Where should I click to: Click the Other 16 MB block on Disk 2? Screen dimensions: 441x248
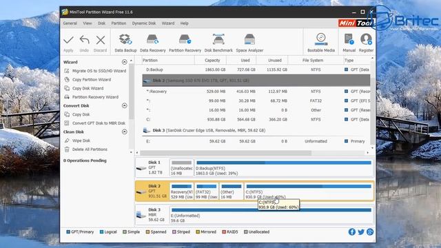[x=232, y=192]
